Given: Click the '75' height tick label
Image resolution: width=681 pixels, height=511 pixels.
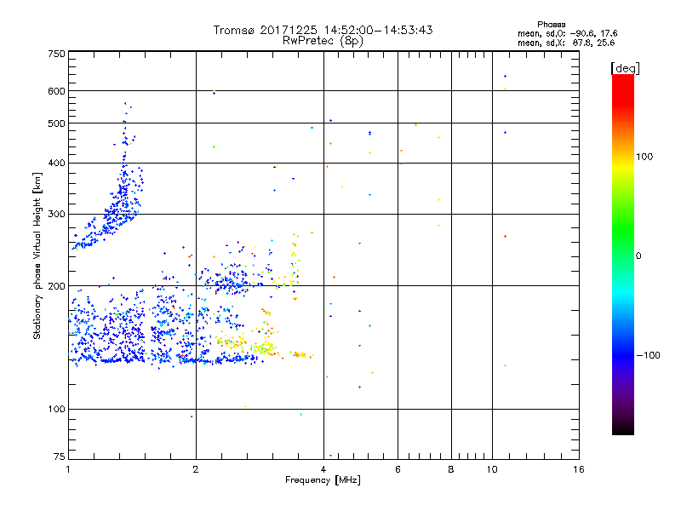Looking at the screenshot, I should click(x=59, y=456).
